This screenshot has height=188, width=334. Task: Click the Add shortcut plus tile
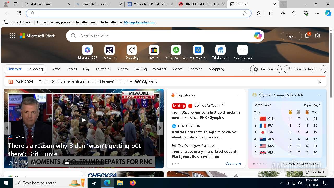pyautogui.click(x=243, y=52)
